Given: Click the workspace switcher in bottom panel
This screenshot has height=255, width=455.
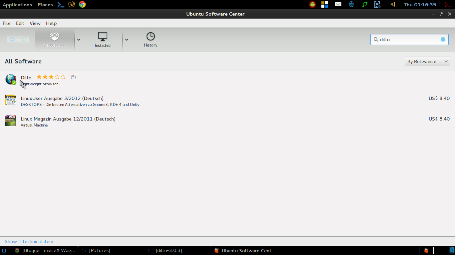Looking at the screenshot, I should [x=426, y=251].
